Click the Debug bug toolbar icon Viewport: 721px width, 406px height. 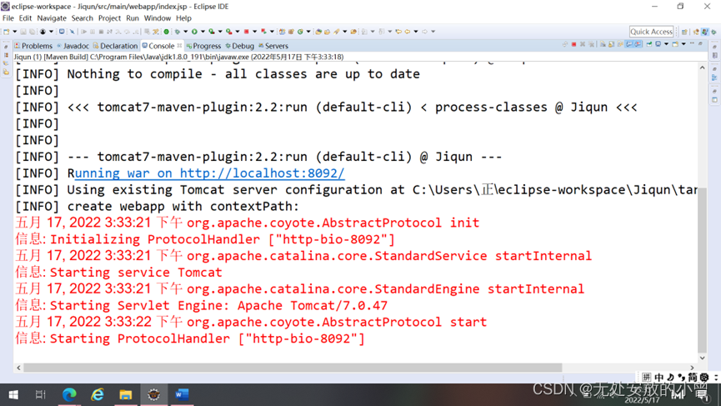tap(177, 32)
